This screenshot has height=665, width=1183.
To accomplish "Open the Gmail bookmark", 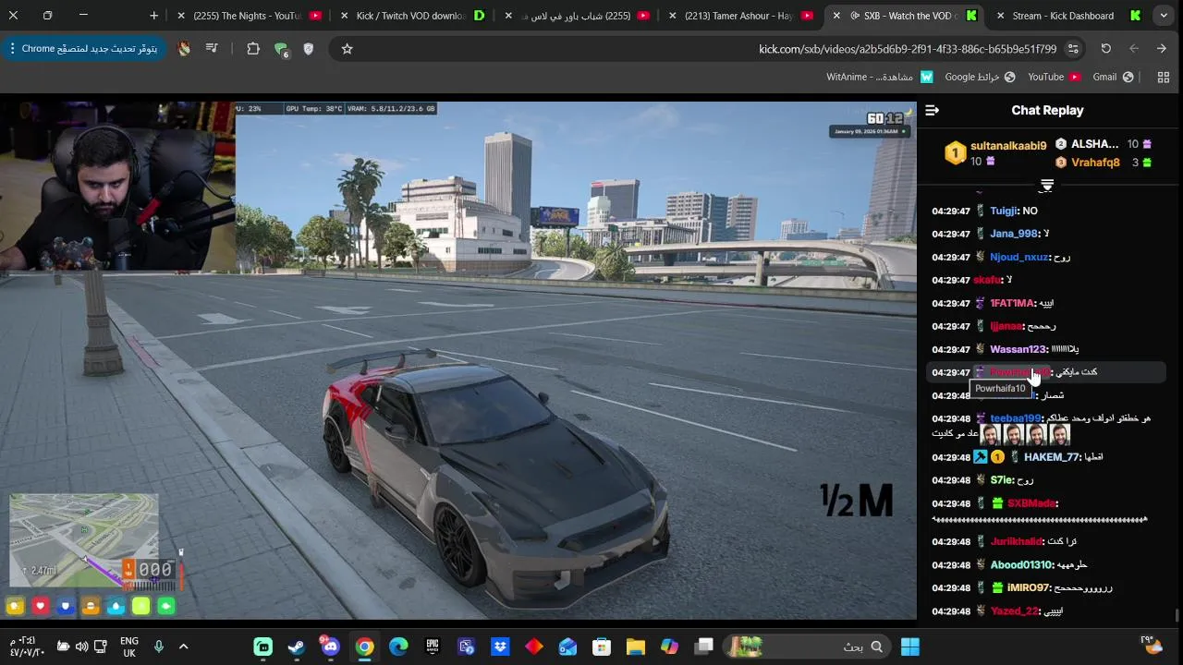I will (1114, 78).
